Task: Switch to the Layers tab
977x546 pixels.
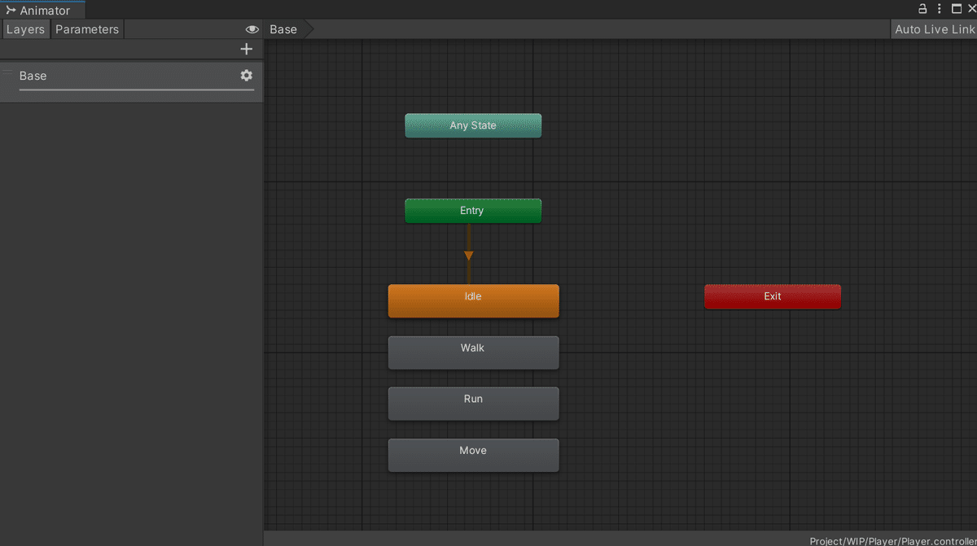Action: 25,29
